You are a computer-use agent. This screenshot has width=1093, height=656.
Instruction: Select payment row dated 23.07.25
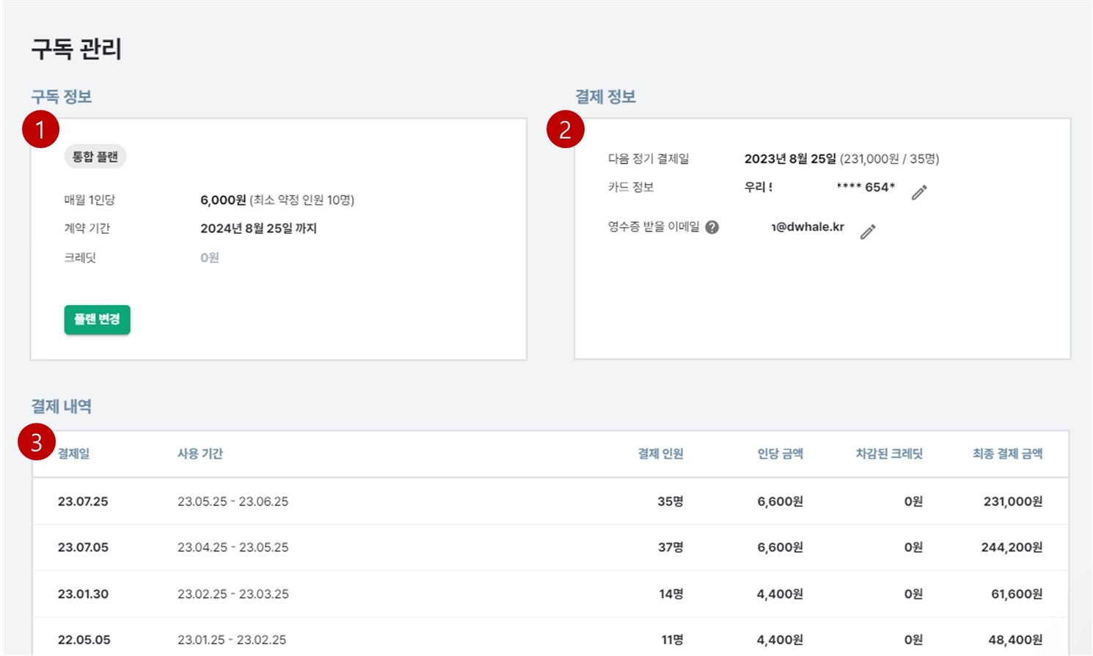click(550, 501)
